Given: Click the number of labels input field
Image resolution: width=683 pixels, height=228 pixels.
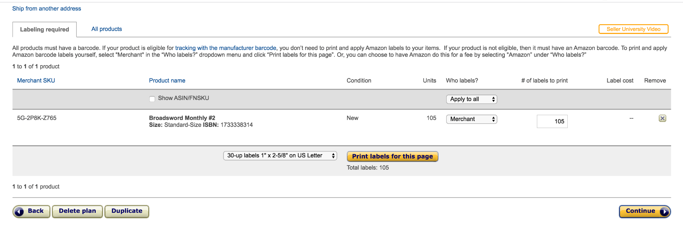Looking at the screenshot, I should [552, 121].
